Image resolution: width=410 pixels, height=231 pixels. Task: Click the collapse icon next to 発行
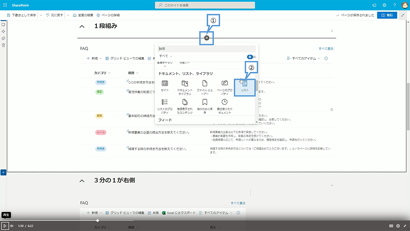click(x=403, y=15)
